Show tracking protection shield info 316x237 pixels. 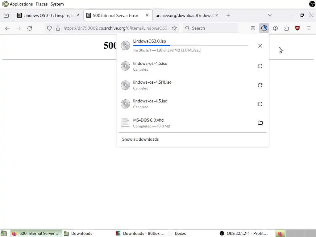[x=49, y=28]
